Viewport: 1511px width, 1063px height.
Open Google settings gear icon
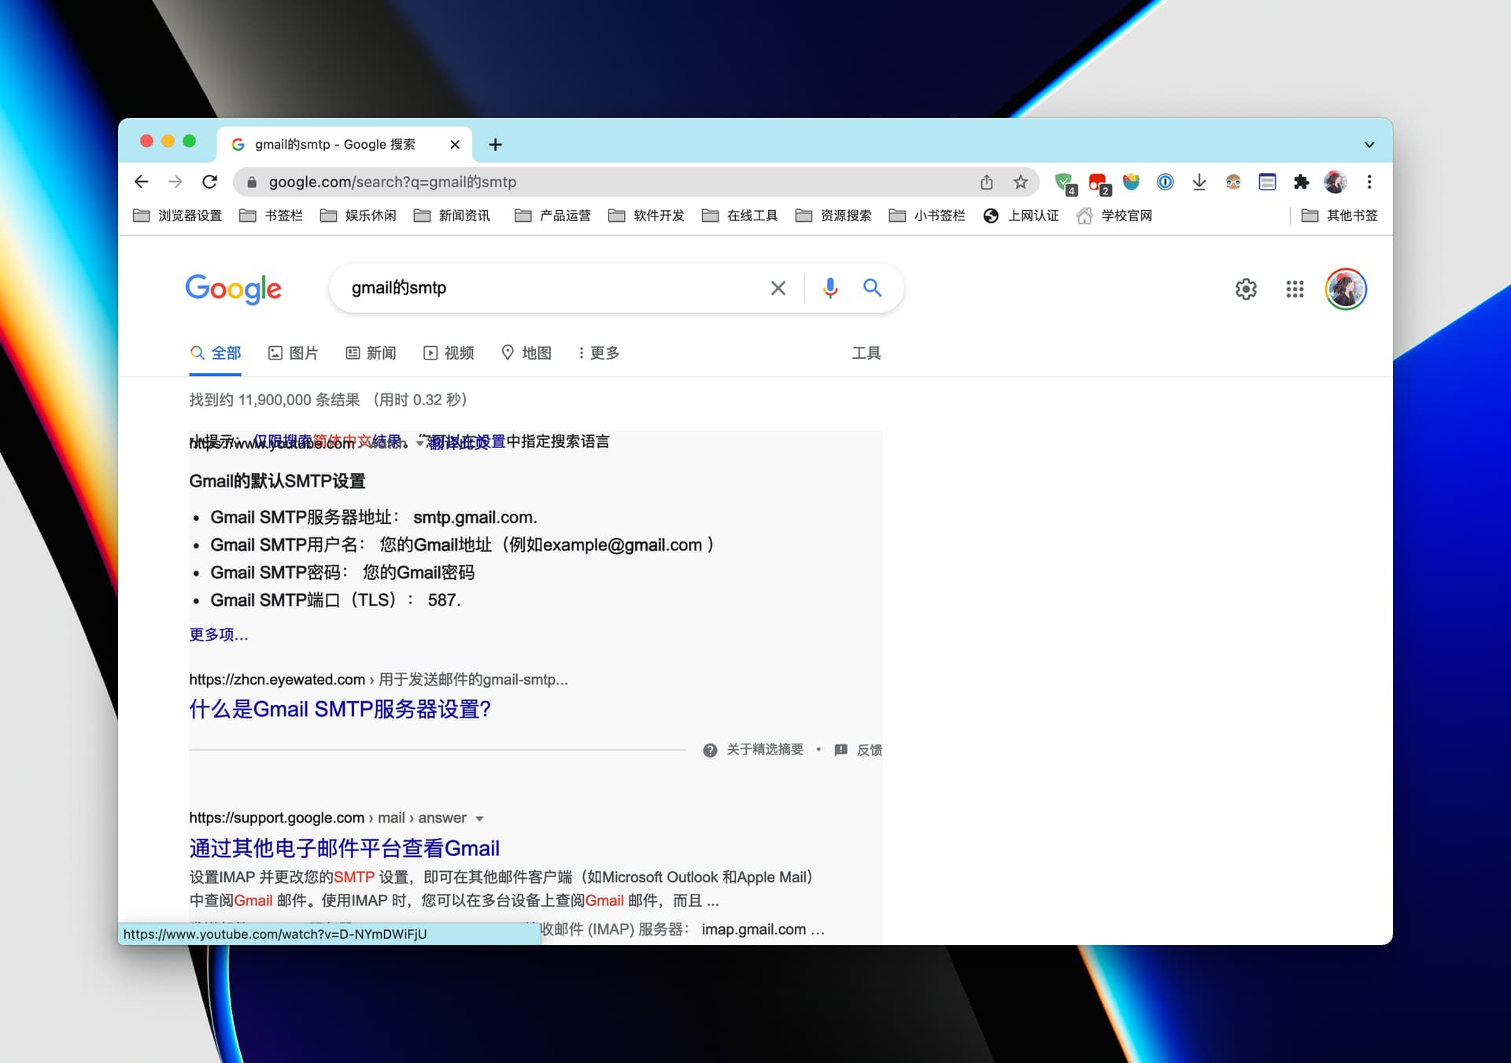pyautogui.click(x=1245, y=290)
